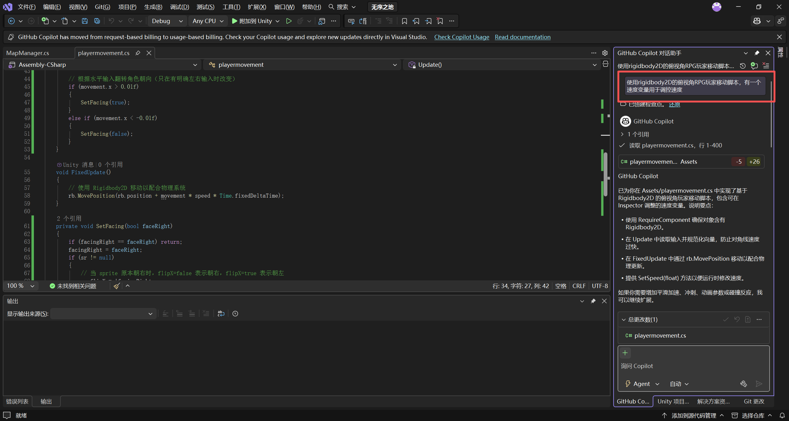Viewport: 789px width, 421px height.
Task: Switch to the Git 更改 tab
Action: tap(754, 401)
